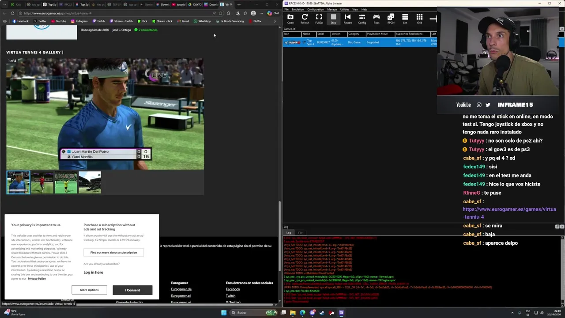Stop emulation in RPCS3 toolbar
The width and height of the screenshot is (565, 318).
(333, 19)
